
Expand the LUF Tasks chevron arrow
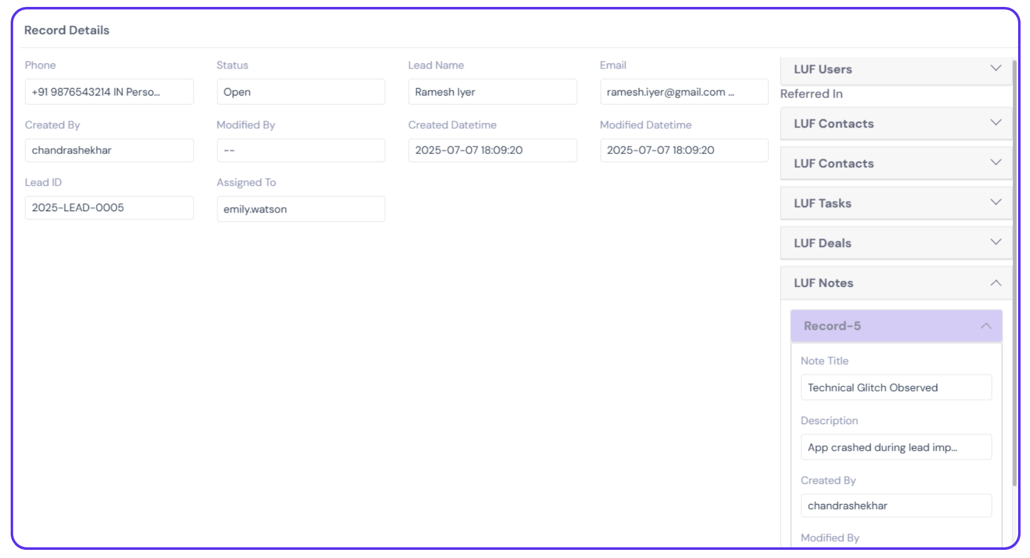[995, 202]
